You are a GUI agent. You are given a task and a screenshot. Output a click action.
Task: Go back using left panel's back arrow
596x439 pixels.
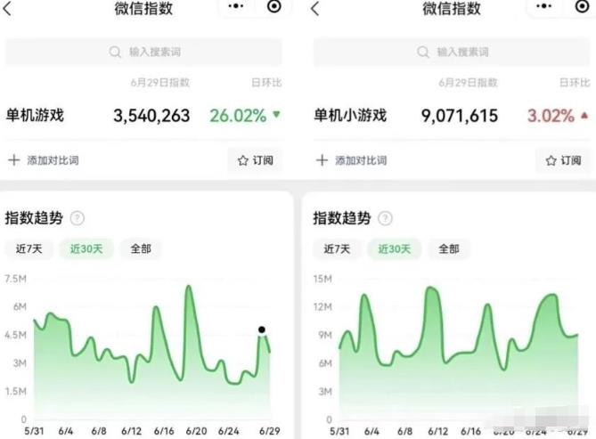point(8,8)
